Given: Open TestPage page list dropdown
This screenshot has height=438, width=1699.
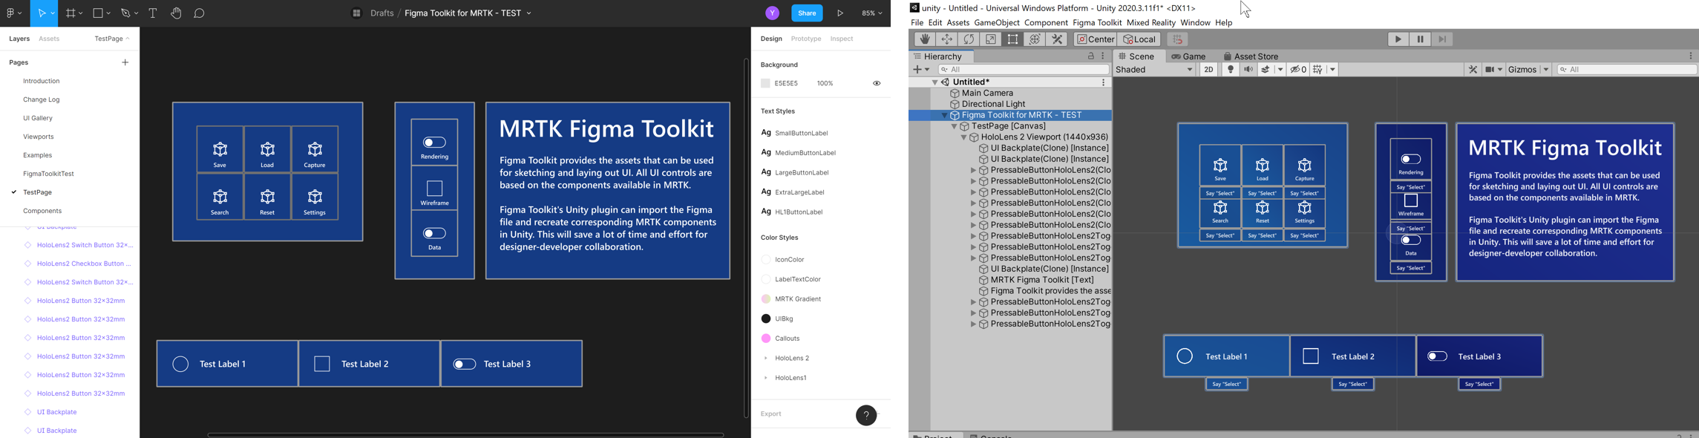Looking at the screenshot, I should pos(112,39).
